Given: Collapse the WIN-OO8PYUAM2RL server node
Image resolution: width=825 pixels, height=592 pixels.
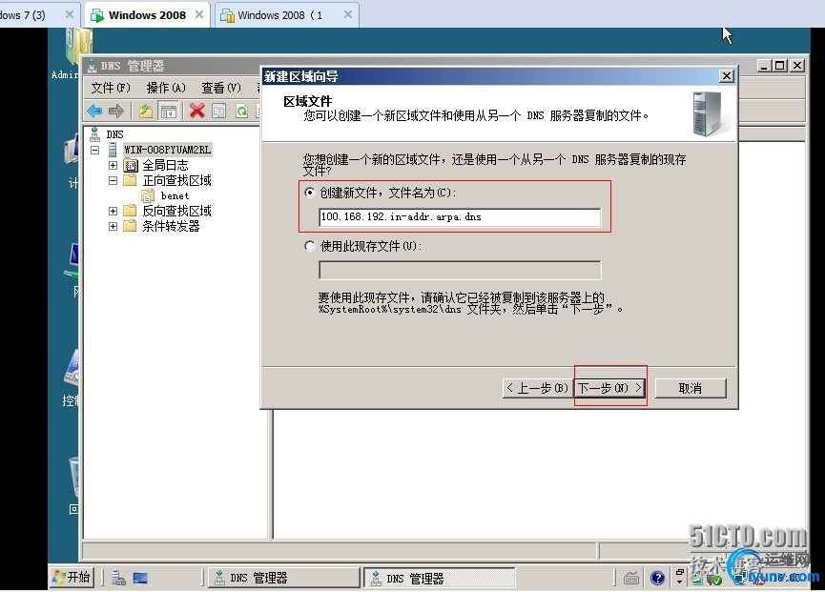Looking at the screenshot, I should pyautogui.click(x=95, y=150).
